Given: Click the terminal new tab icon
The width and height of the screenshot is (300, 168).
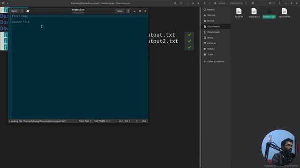Looking at the screenshot, I should click(x=3, y=3).
